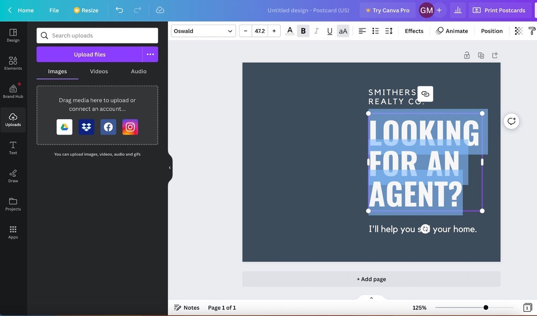Viewport: 537px width, 316px height.
Task: Click the link icon above heading
Action: click(425, 94)
